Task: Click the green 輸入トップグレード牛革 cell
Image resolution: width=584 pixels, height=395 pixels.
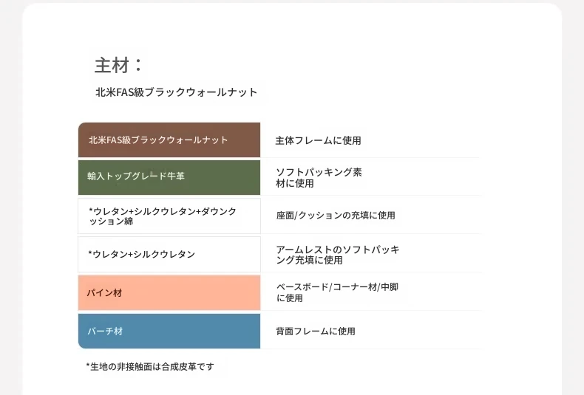Action: [x=169, y=177]
